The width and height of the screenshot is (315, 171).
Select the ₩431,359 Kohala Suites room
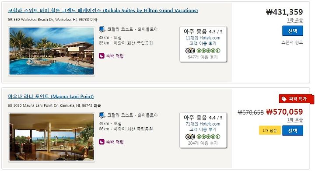tap(293, 31)
